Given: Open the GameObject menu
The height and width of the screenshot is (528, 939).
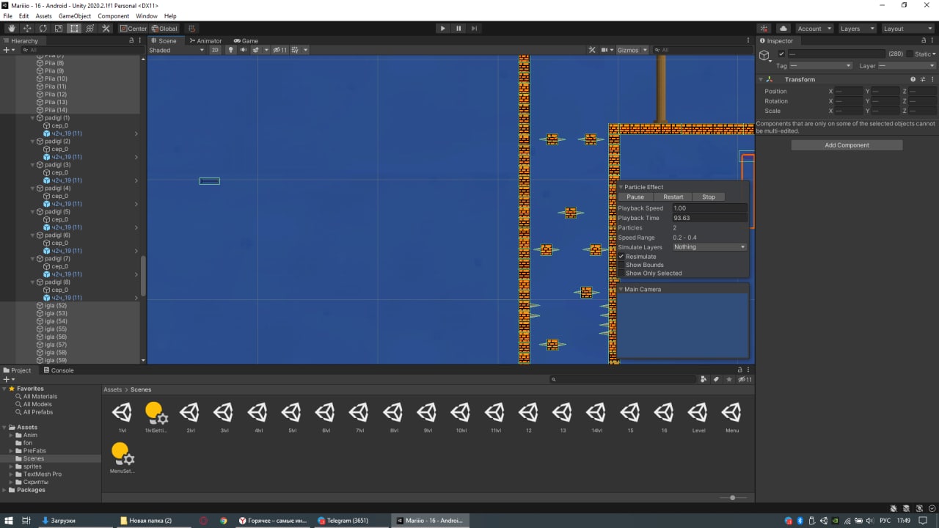Looking at the screenshot, I should pos(75,15).
